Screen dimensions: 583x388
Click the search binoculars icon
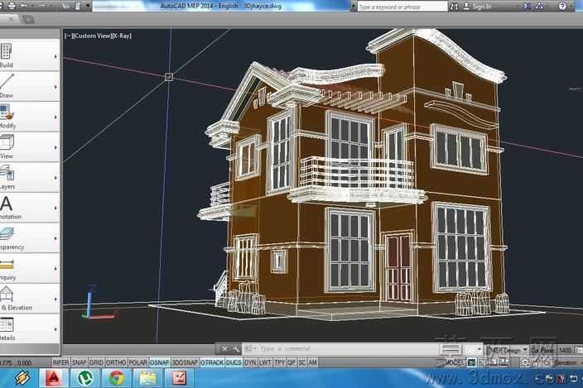[454, 7]
